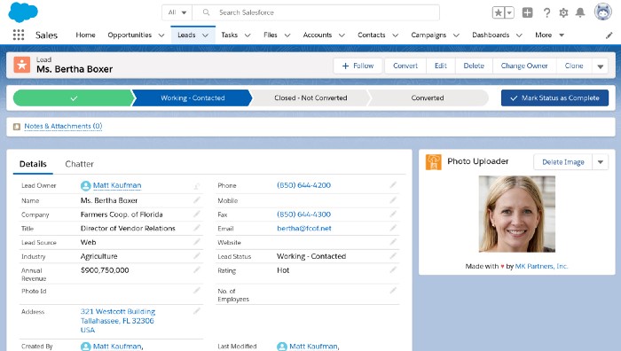Image resolution: width=621 pixels, height=351 pixels.
Task: Click the Clone button
Action: [x=574, y=66]
